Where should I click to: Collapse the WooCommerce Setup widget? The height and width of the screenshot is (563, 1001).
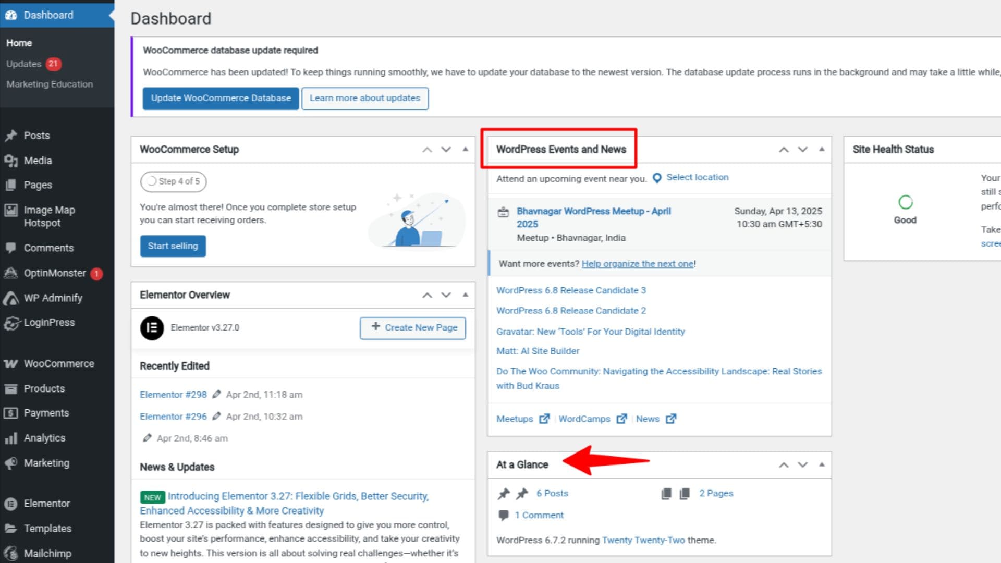[x=465, y=150]
